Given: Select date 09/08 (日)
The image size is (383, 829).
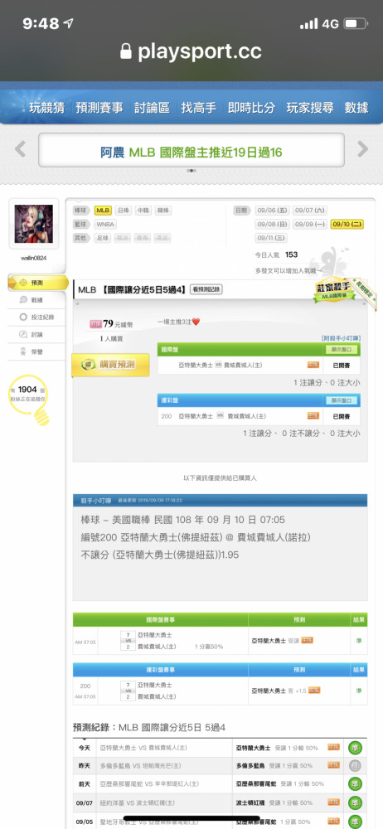Looking at the screenshot, I should [x=273, y=224].
